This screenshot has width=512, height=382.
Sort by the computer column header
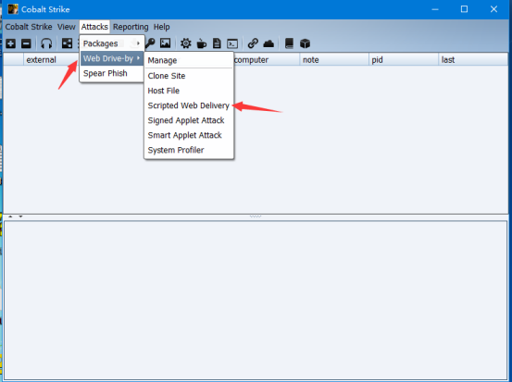(x=267, y=60)
